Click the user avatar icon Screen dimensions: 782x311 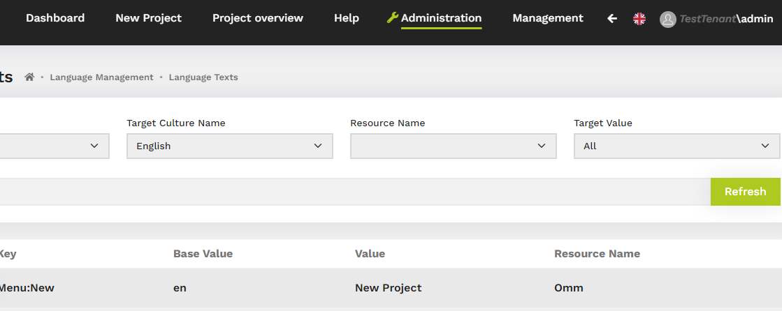(x=668, y=20)
